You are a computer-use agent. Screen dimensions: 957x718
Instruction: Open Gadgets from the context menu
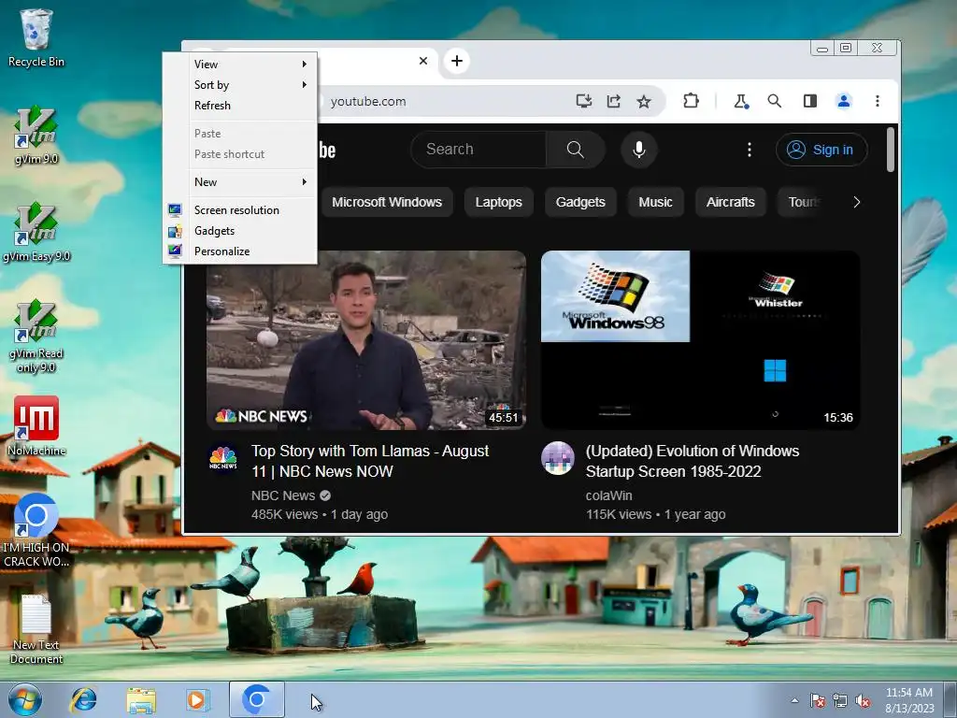240,231
